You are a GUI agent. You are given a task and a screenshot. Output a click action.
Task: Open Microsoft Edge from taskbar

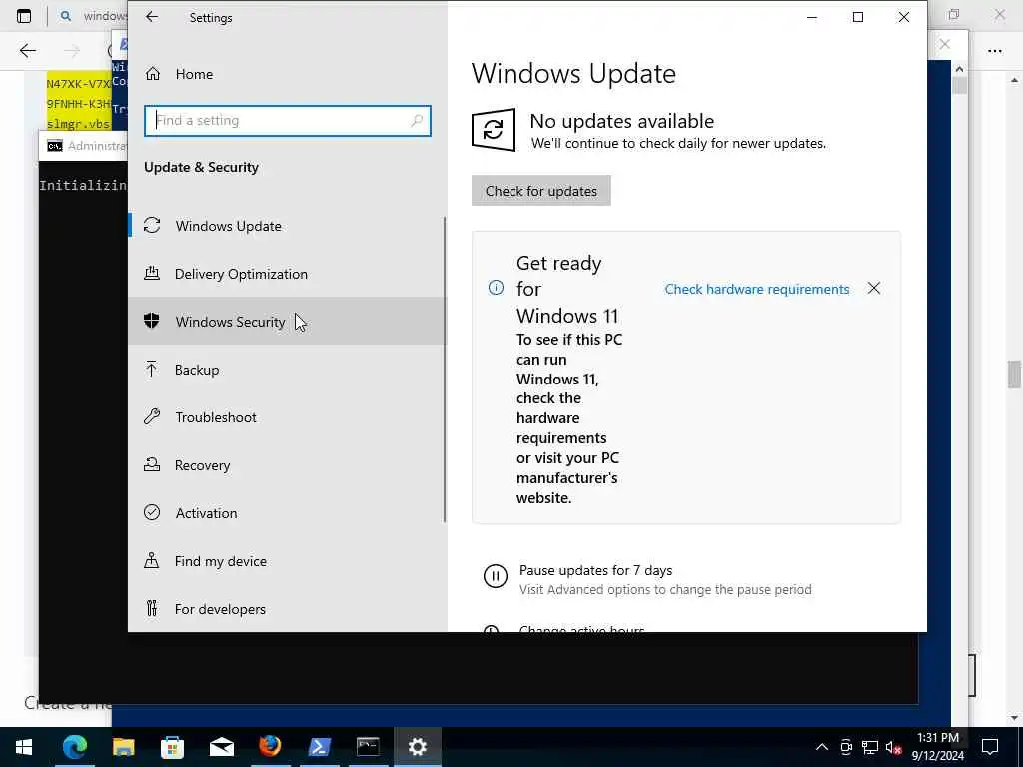point(74,747)
